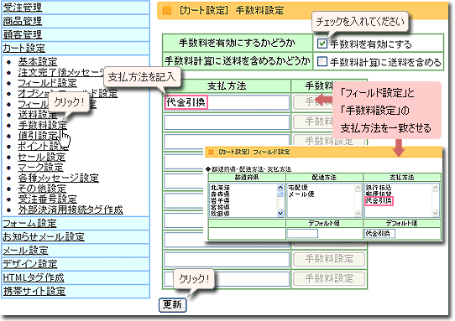The height and width of the screenshot is (321, 455).
Task: Click the bottom 手数料設定 button
Action: pos(329,279)
